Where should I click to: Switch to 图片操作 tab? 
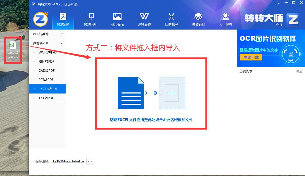(117, 20)
